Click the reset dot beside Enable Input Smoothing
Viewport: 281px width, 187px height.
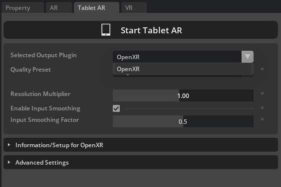262,108
